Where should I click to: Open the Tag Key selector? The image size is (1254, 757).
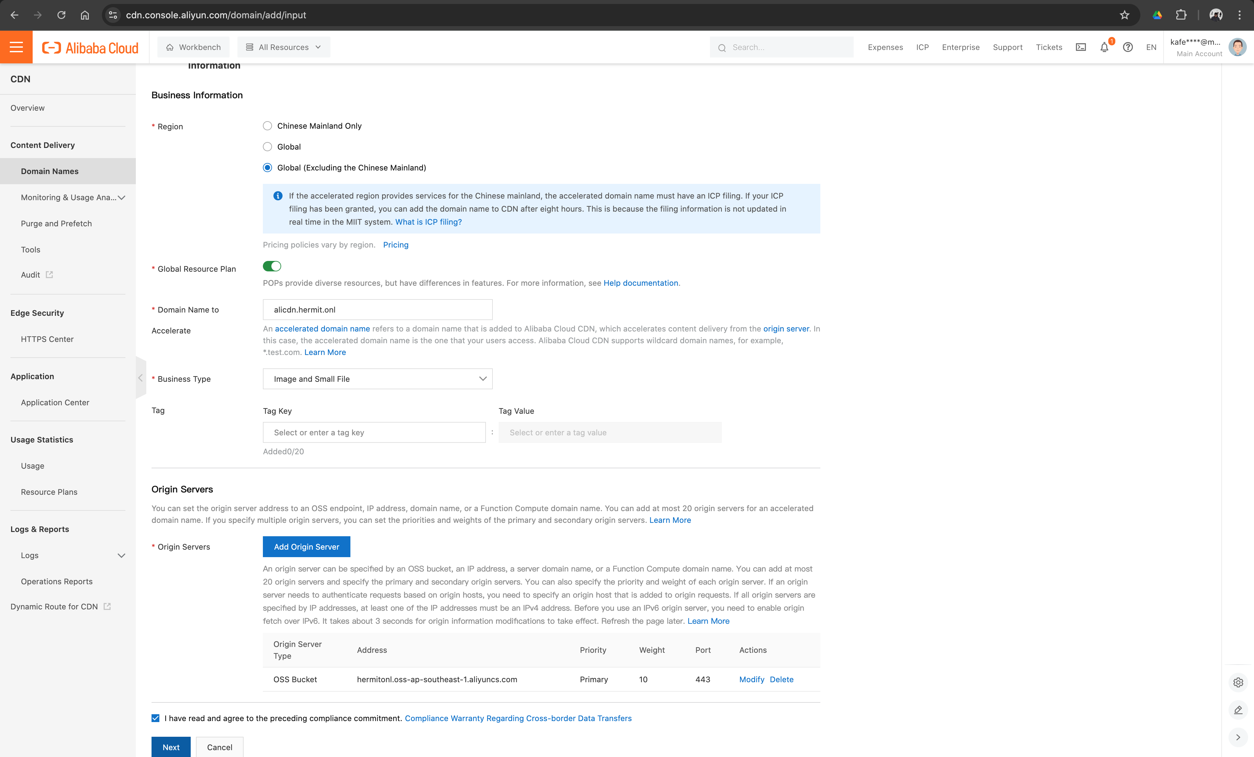point(374,432)
